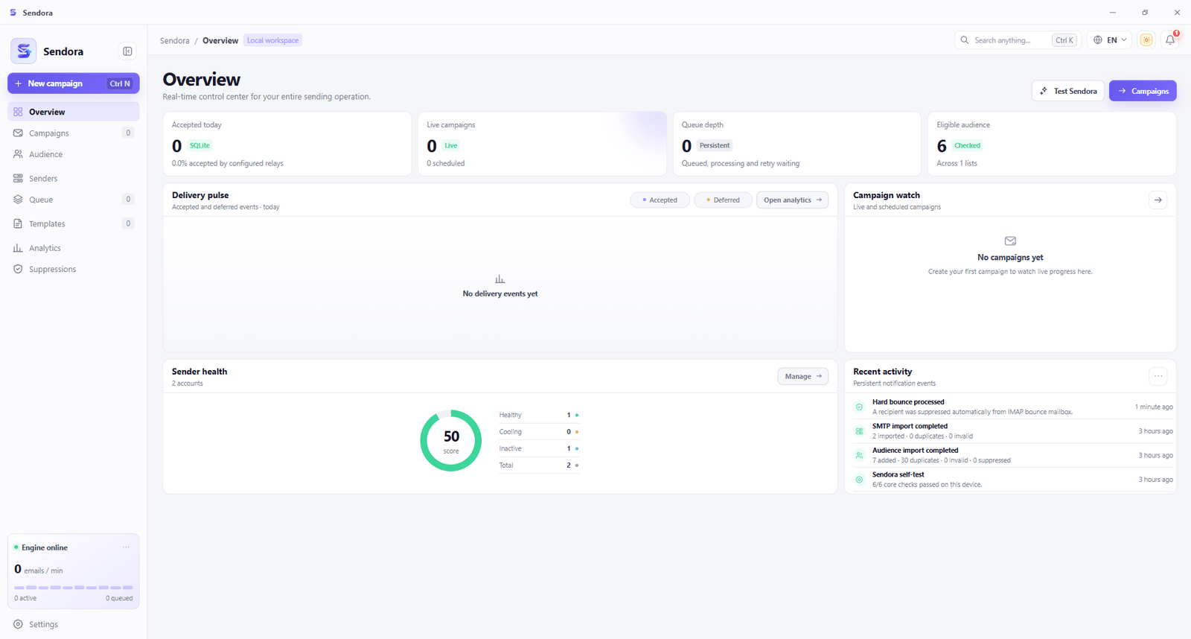1191x639 pixels.
Task: Click the Live badge in Live campaigns
Action: tap(451, 145)
